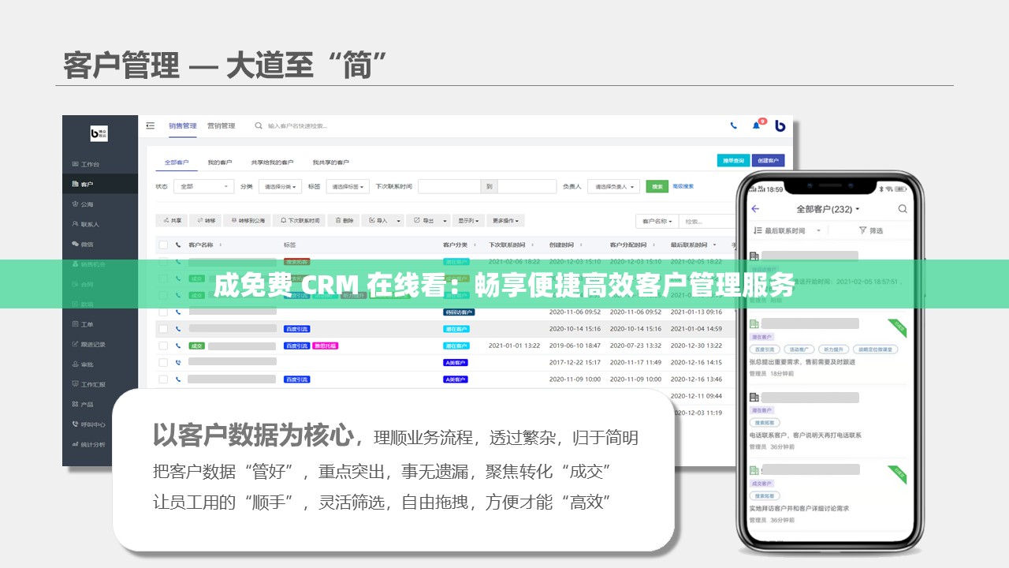Open the 更多操作 dropdown
This screenshot has height=568, width=1009.
click(x=504, y=221)
